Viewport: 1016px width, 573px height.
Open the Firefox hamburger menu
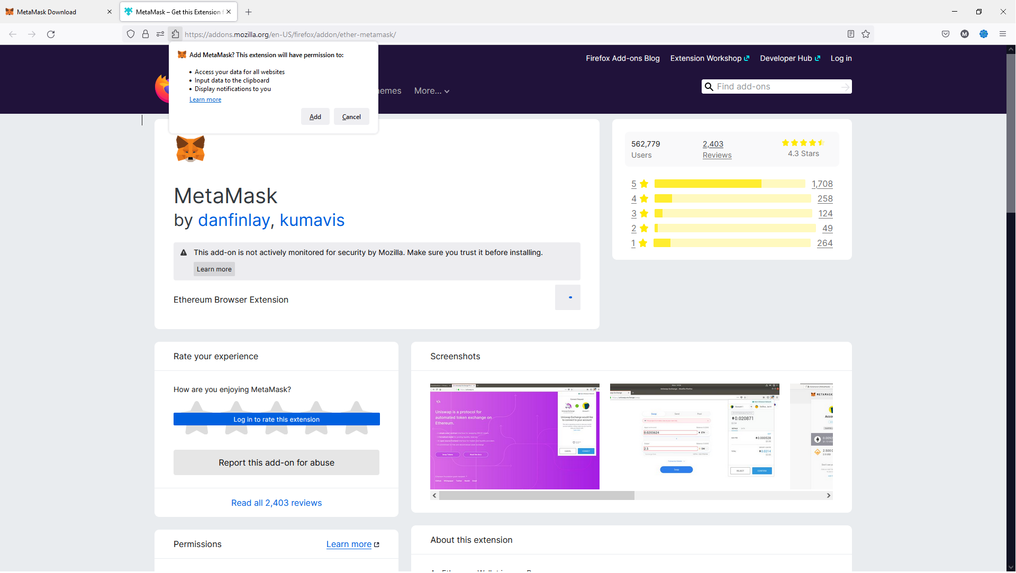click(x=1003, y=34)
